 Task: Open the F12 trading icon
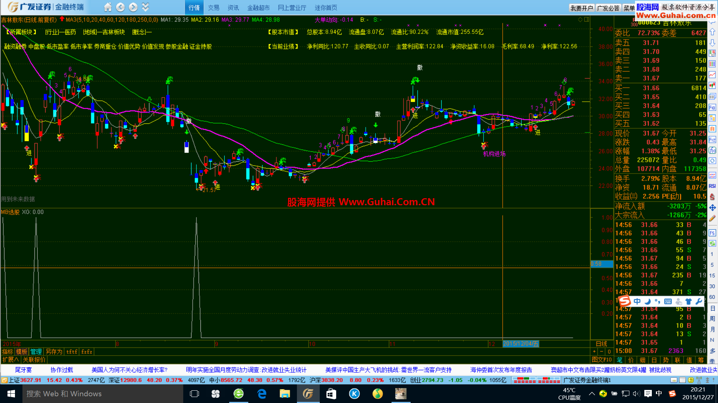[x=712, y=140]
